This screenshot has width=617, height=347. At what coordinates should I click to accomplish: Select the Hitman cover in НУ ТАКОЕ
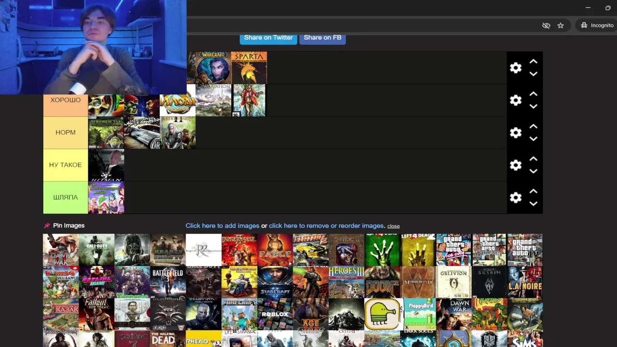tap(106, 165)
